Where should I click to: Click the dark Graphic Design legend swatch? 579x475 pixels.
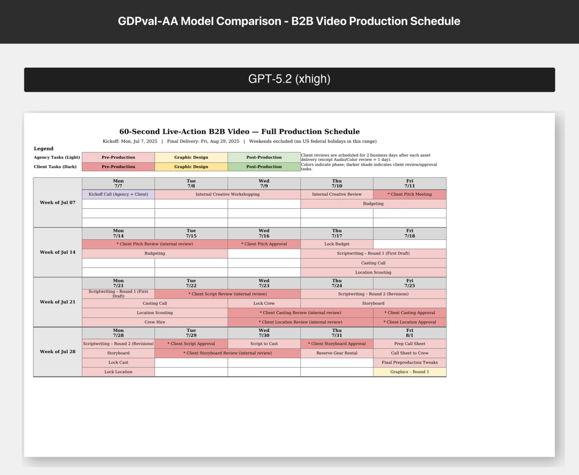[191, 167]
